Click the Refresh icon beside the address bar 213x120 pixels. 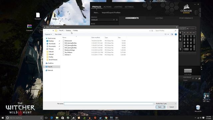(x=152, y=31)
